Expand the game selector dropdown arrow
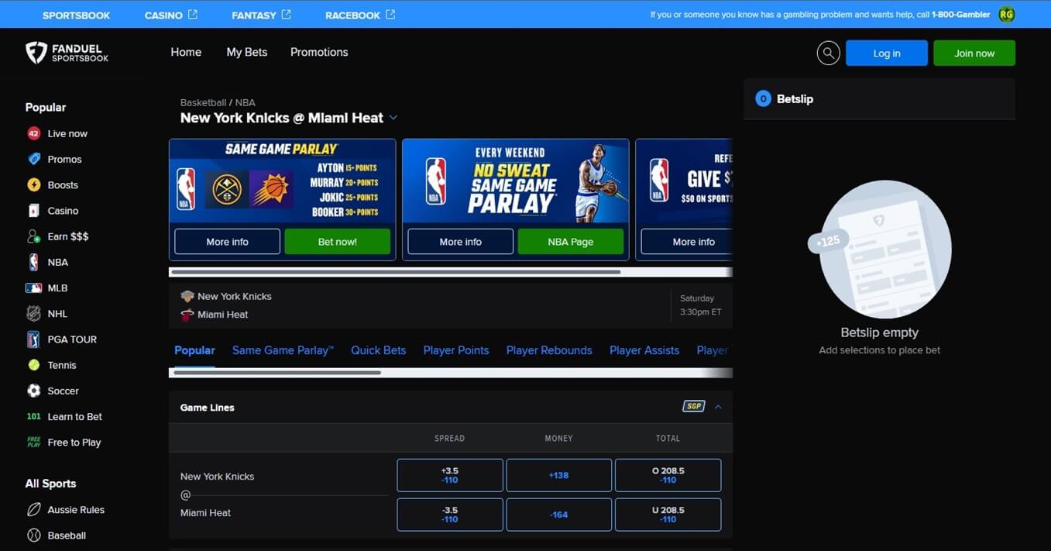The width and height of the screenshot is (1051, 551). (393, 118)
